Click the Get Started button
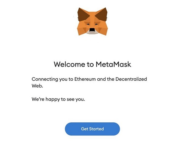Image resolution: width=172 pixels, height=142 pixels. pos(92,129)
